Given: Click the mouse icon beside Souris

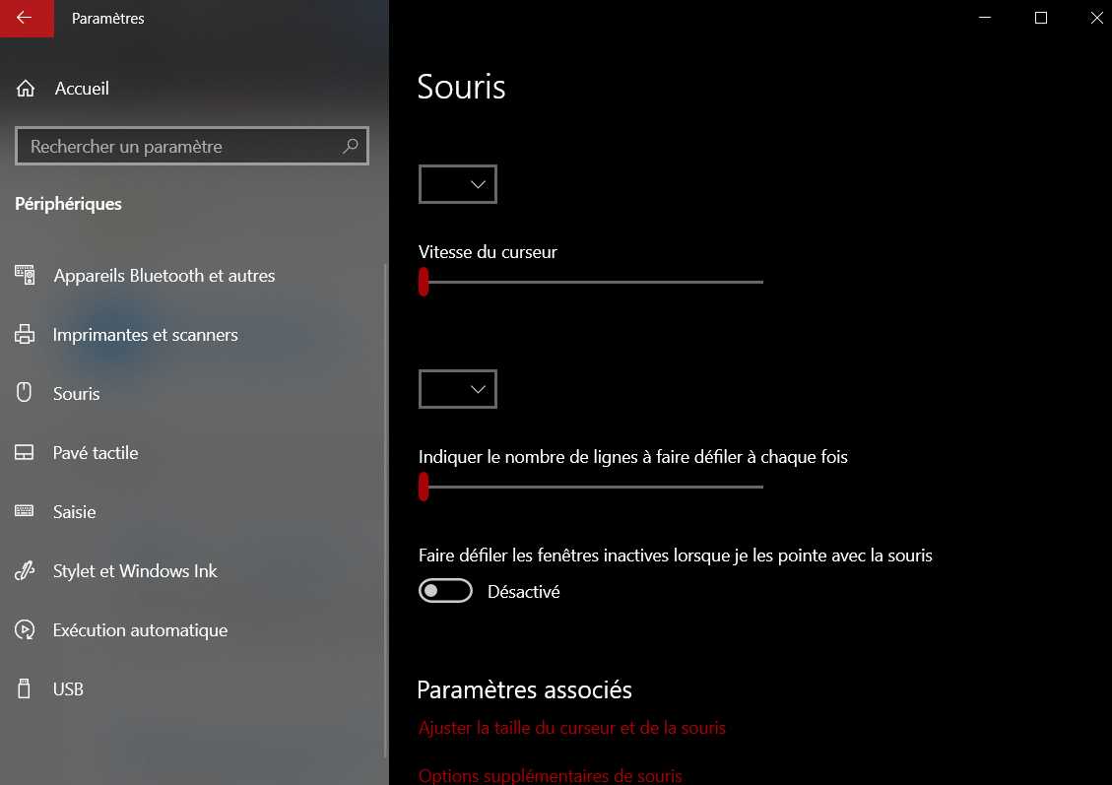Looking at the screenshot, I should point(24,393).
